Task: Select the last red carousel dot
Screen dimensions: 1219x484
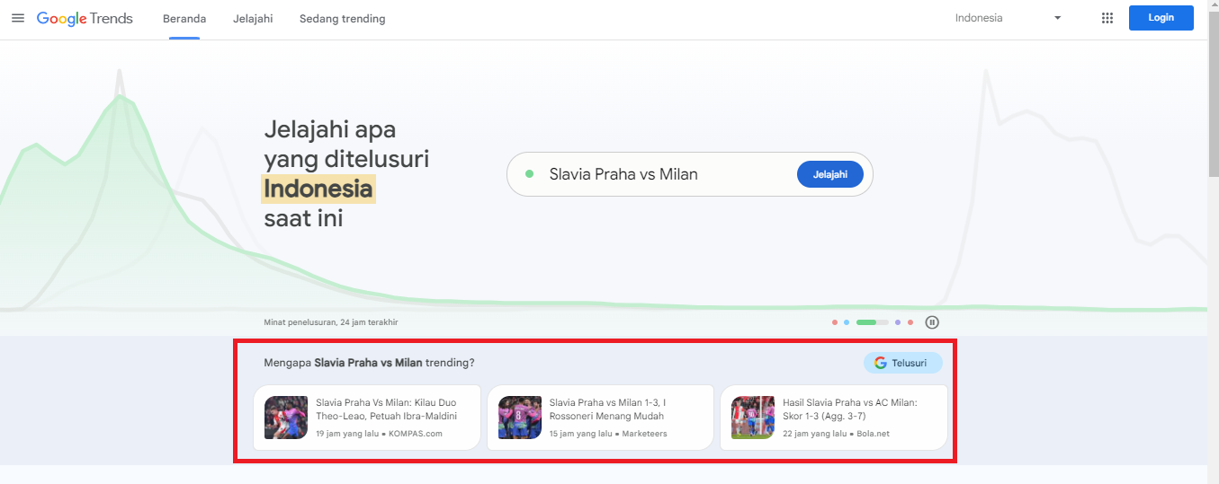Action: click(910, 322)
